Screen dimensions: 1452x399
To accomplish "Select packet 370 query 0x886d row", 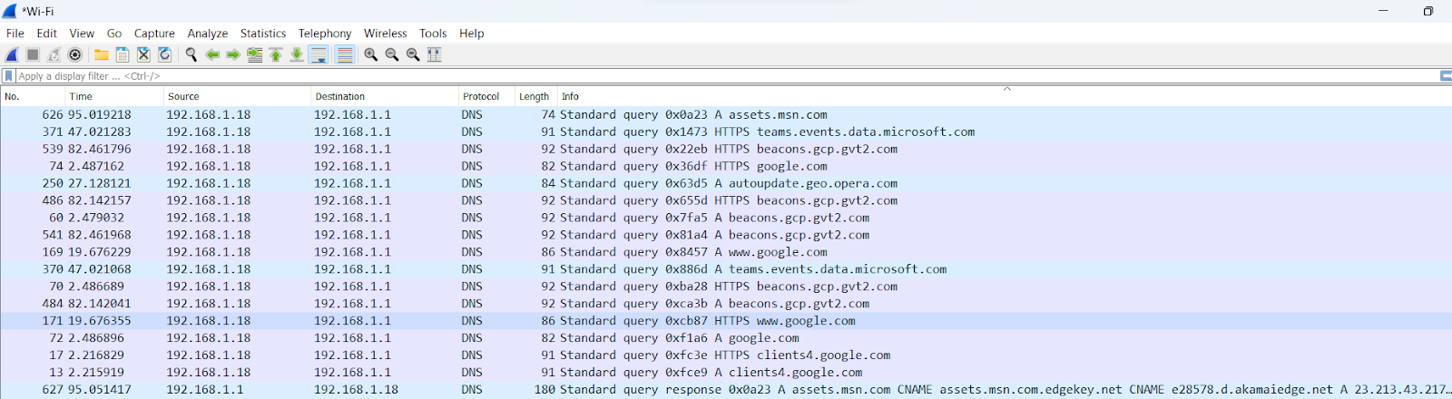I will tap(726, 269).
